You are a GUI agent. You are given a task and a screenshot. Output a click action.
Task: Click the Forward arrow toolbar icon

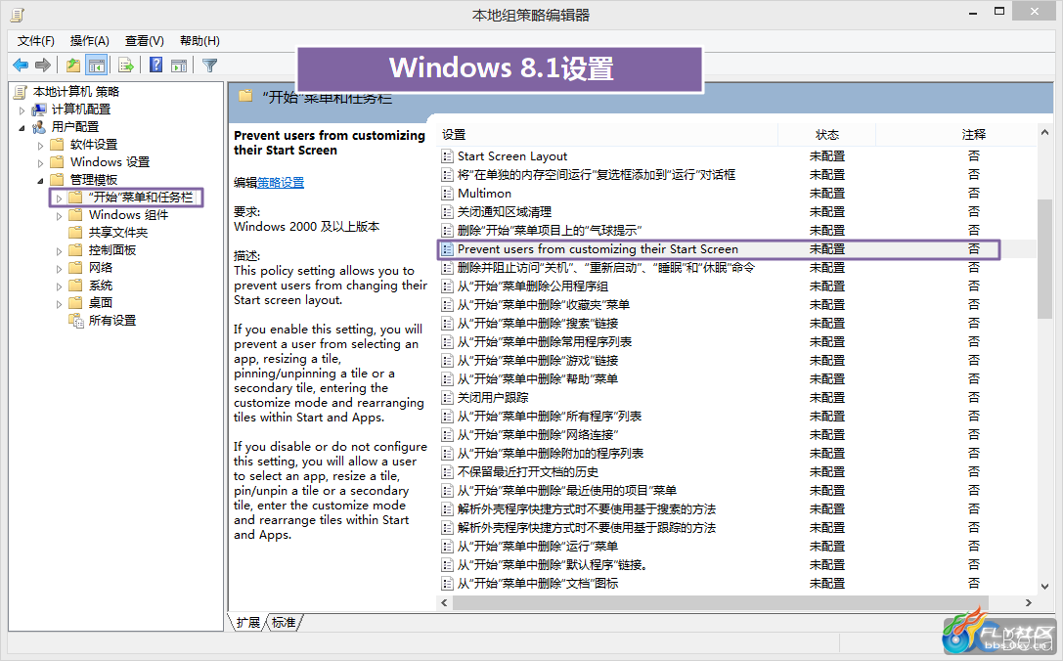coord(43,66)
